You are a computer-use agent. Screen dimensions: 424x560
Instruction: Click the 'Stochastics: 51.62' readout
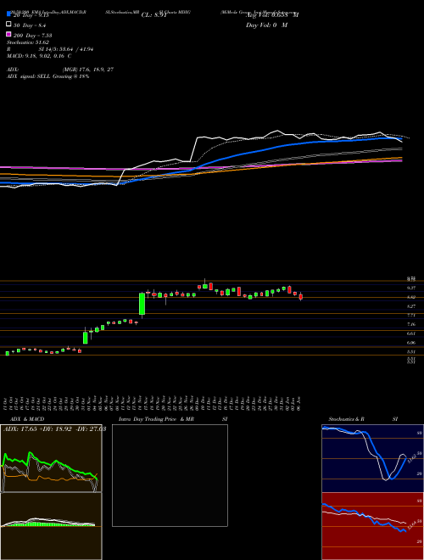tap(28, 42)
